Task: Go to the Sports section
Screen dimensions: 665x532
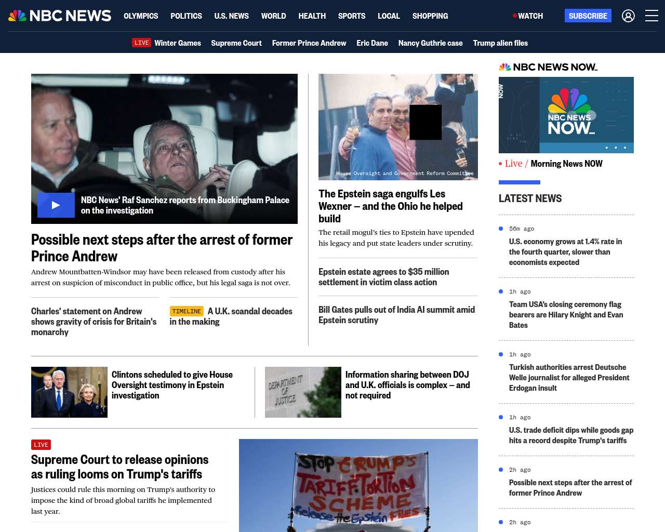Action: pyautogui.click(x=352, y=16)
